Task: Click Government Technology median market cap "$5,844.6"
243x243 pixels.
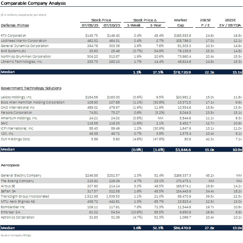Action: [183, 150]
